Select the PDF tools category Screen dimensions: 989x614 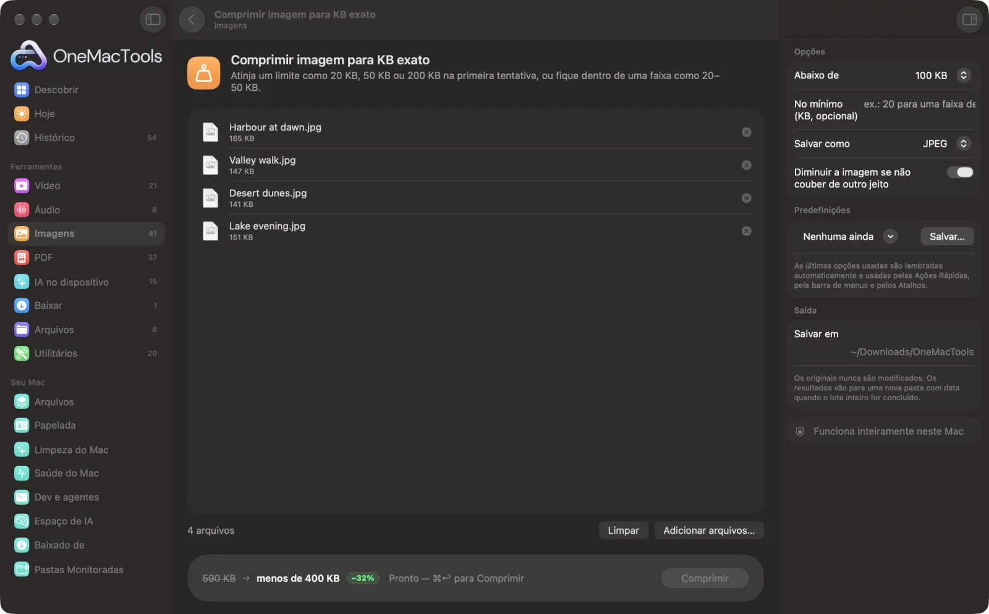pos(86,258)
